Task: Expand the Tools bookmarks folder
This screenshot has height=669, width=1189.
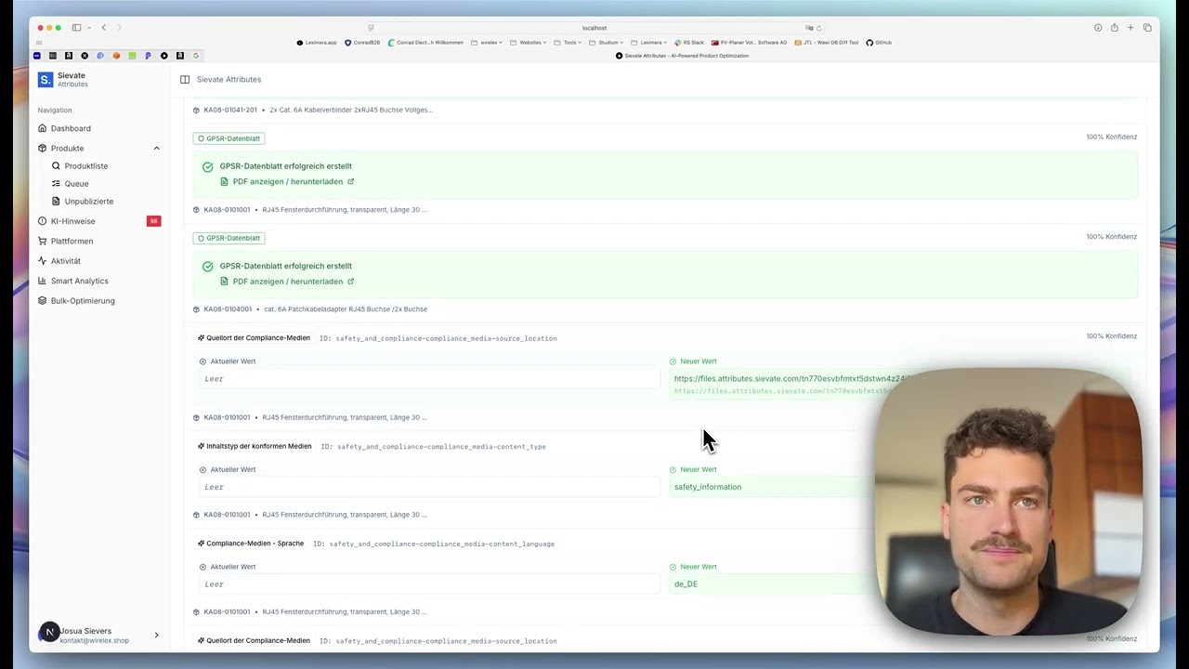Action: point(567,43)
